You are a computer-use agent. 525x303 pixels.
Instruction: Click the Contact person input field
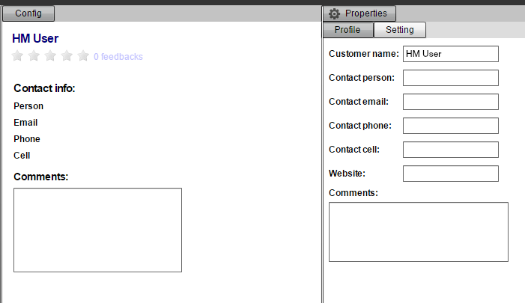pos(450,78)
